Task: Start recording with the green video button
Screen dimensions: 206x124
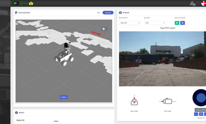Action: 177,23
